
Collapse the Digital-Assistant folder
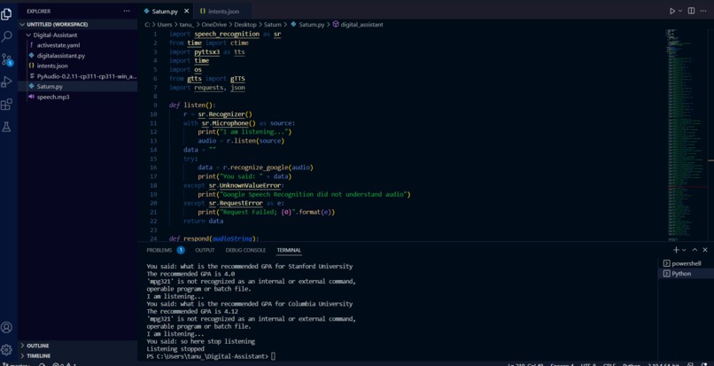pos(77,35)
